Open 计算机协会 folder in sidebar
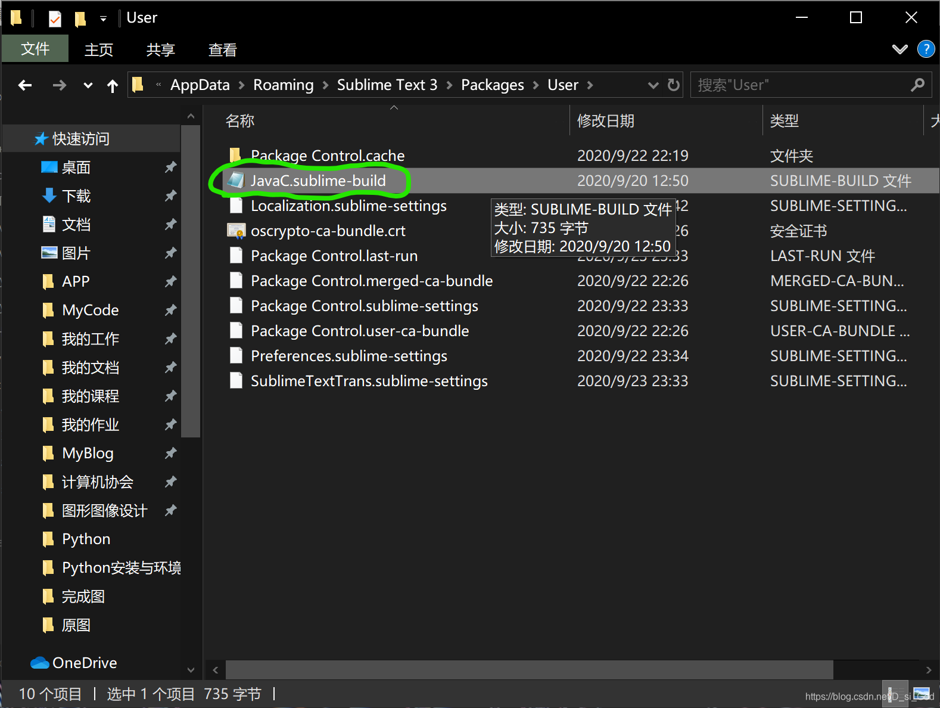 97,482
